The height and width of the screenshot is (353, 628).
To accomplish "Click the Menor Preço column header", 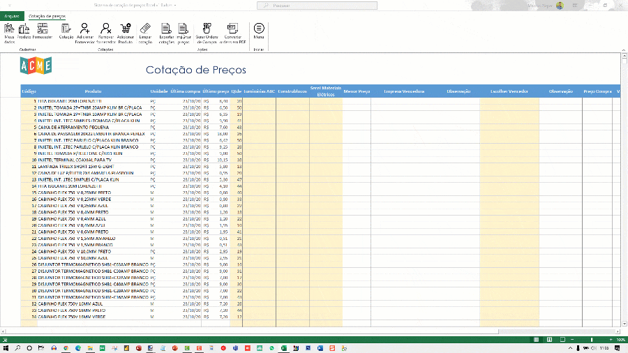I will 357,91.
